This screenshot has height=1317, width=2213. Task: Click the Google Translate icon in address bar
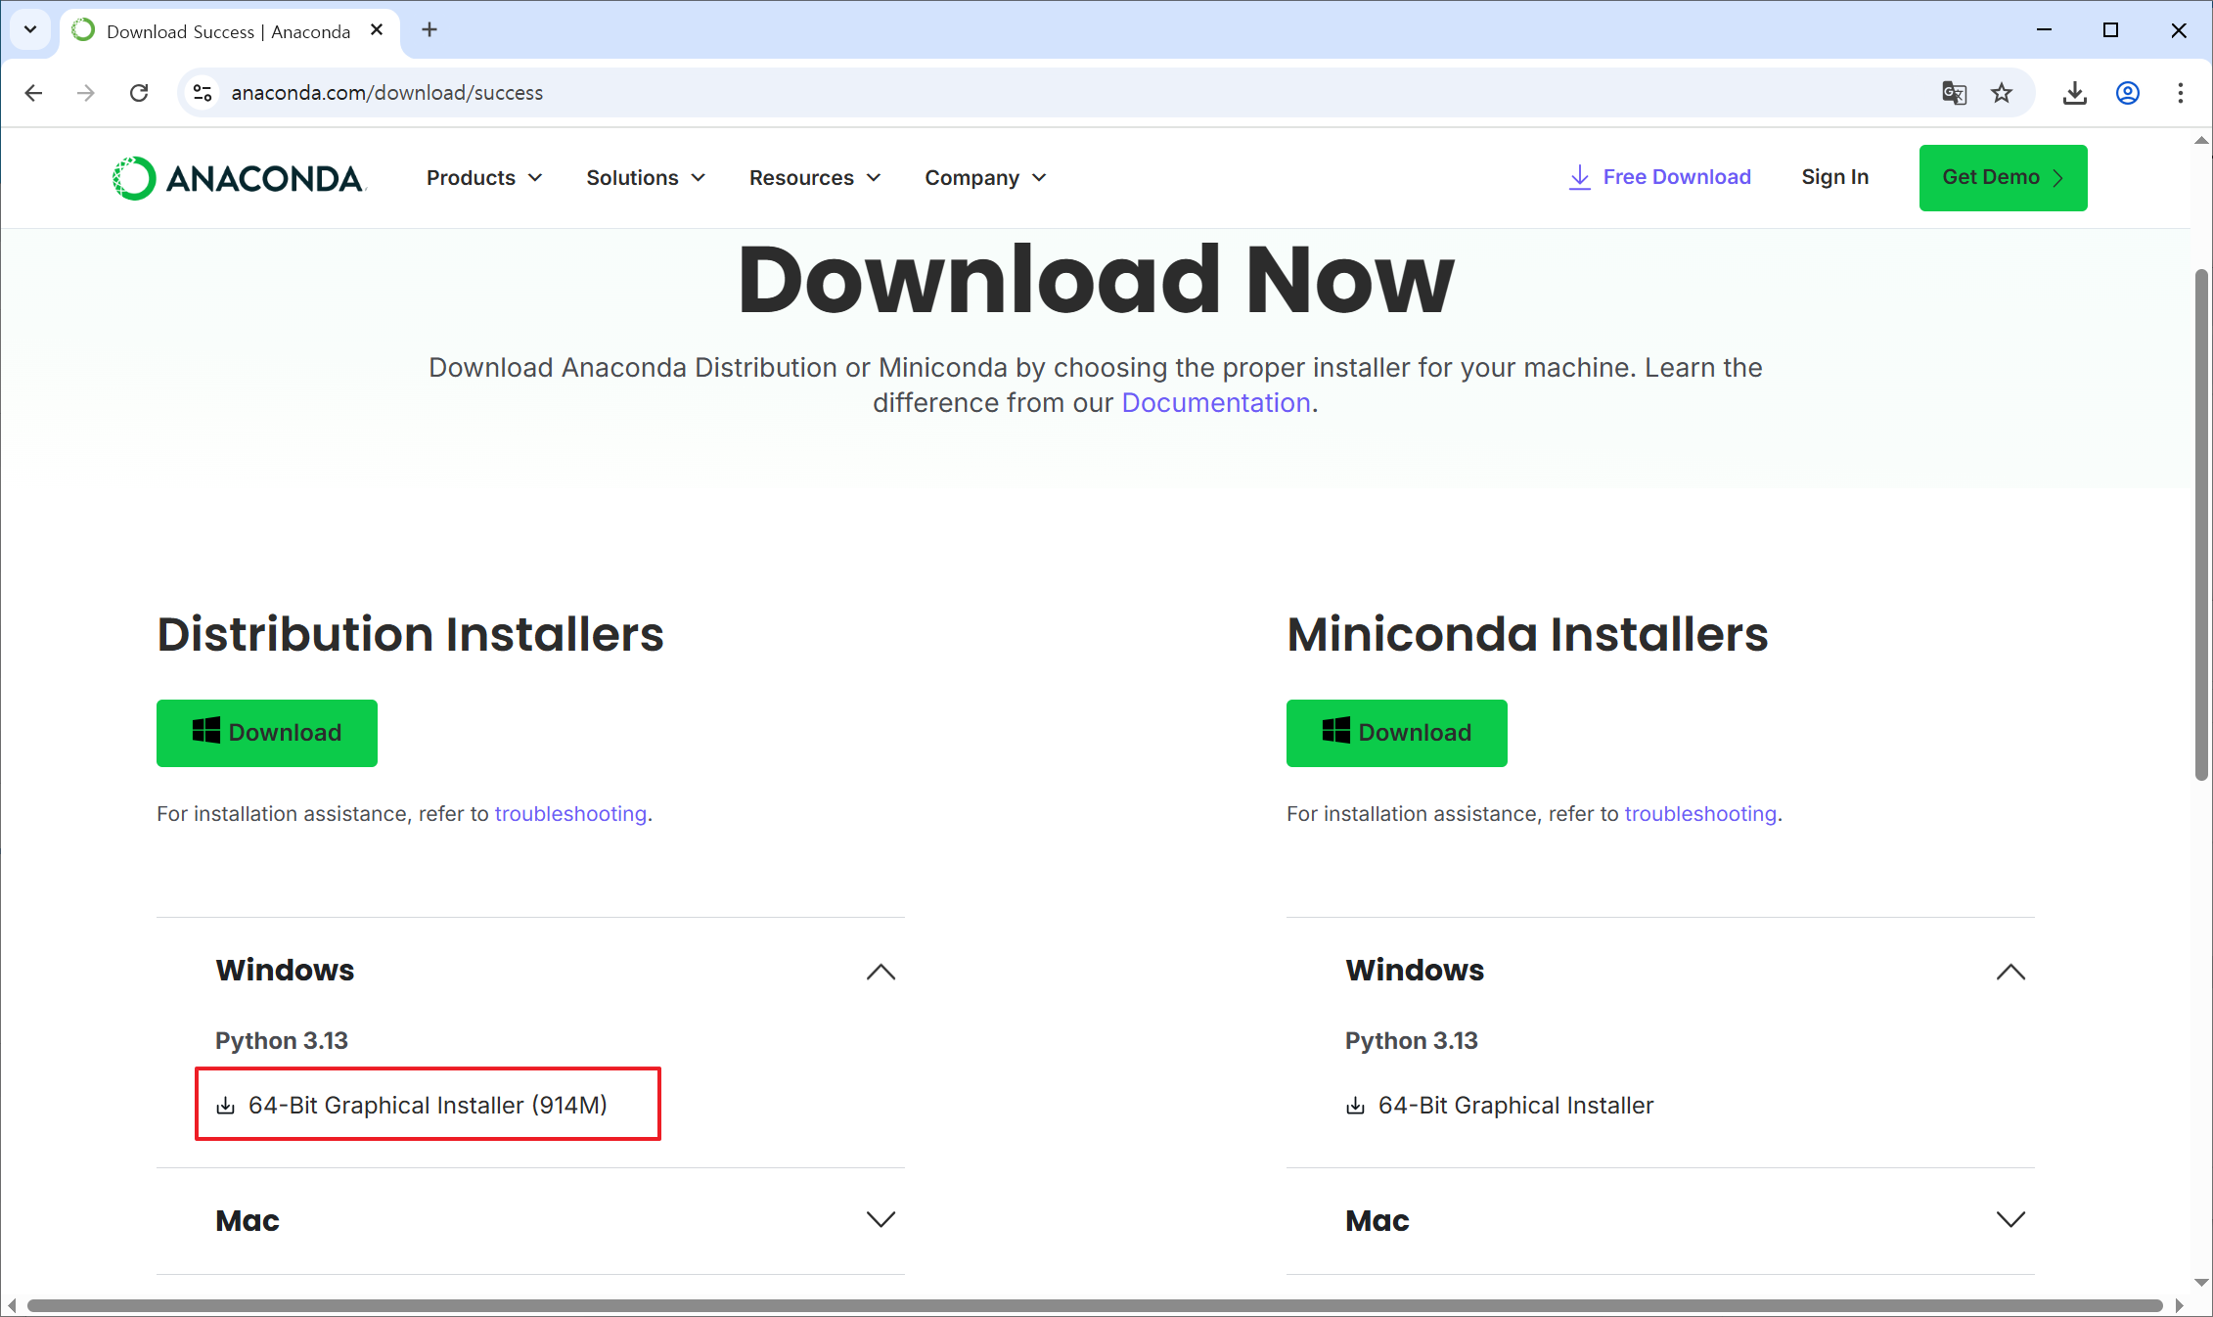1954,93
